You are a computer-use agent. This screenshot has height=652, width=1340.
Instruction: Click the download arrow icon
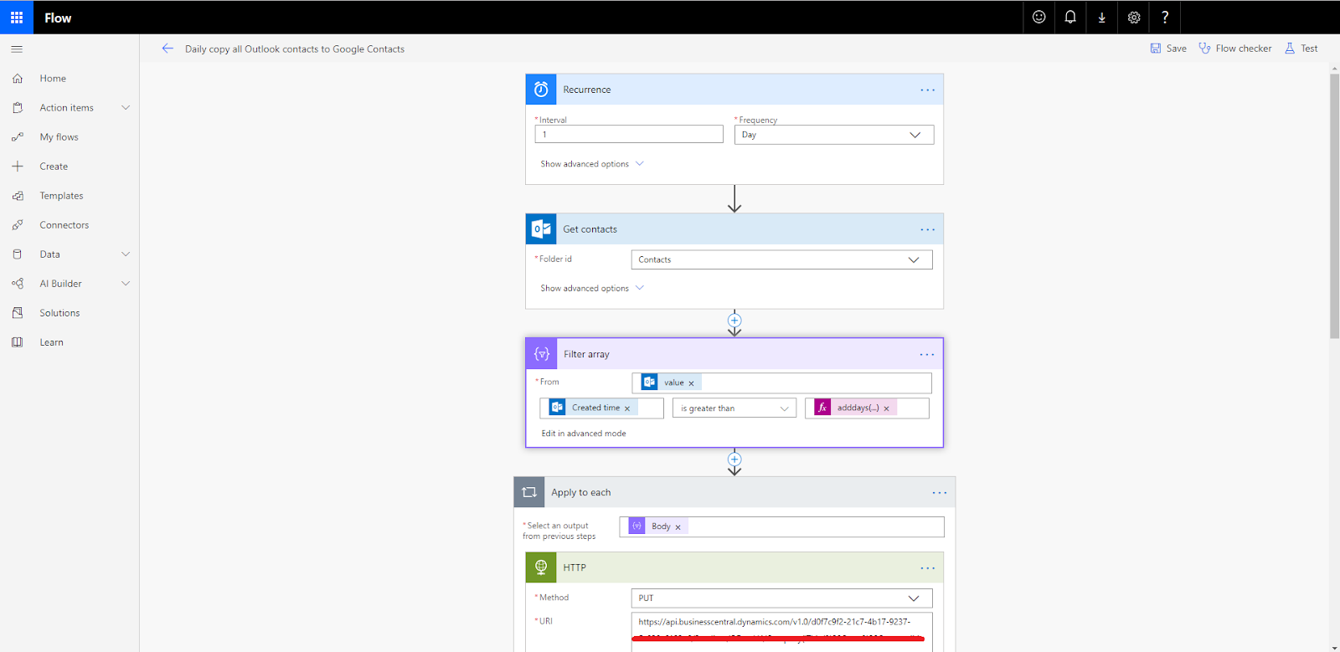coord(1102,18)
